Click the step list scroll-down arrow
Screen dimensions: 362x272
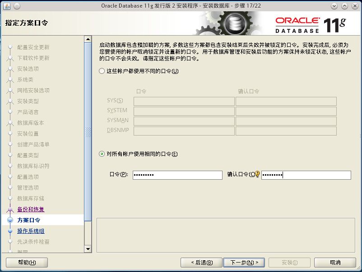88,249
